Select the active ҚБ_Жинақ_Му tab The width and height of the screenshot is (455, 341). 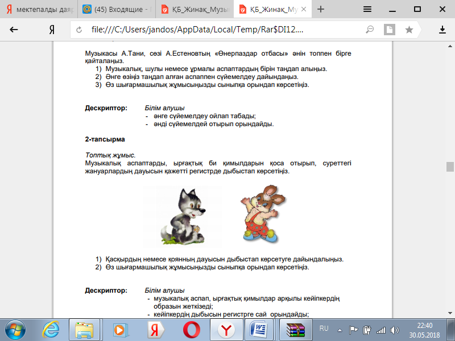tap(273, 9)
